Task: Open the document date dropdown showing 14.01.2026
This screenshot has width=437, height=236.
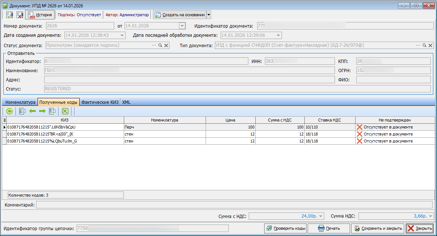Action: point(182,26)
